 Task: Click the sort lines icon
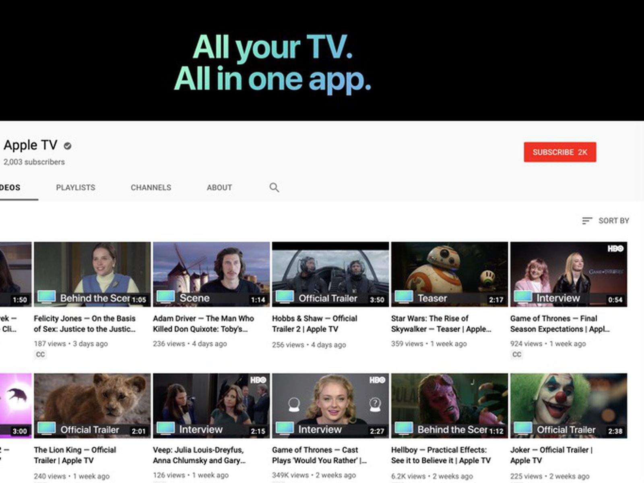(x=587, y=221)
